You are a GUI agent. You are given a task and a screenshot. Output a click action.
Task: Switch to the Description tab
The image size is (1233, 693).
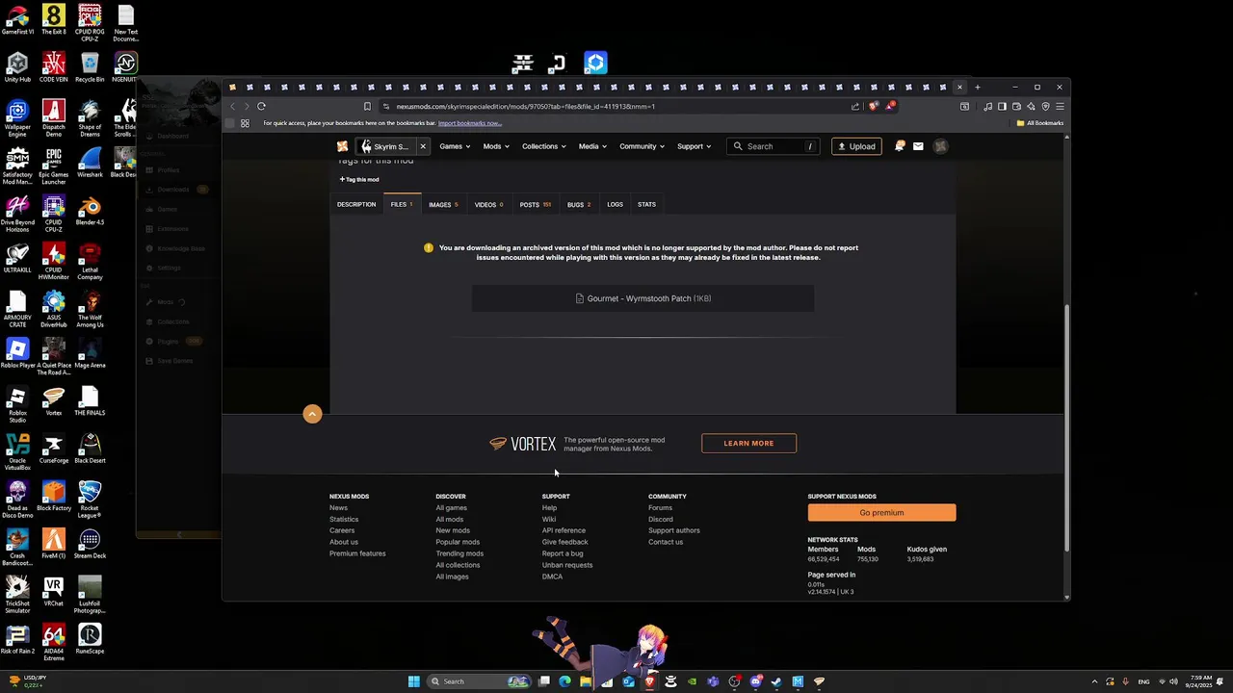[356, 204]
